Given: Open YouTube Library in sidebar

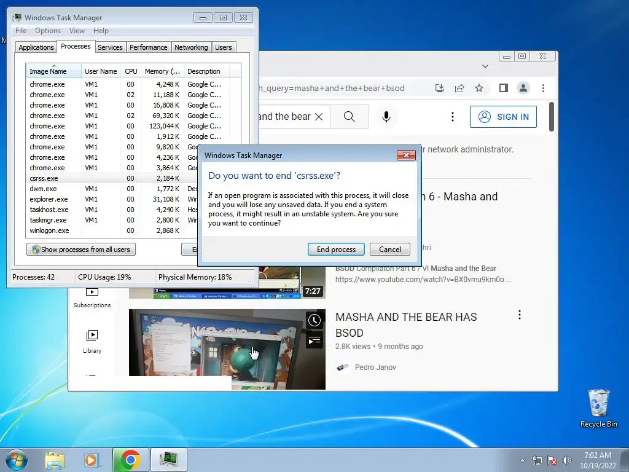Looking at the screenshot, I should 92,342.
